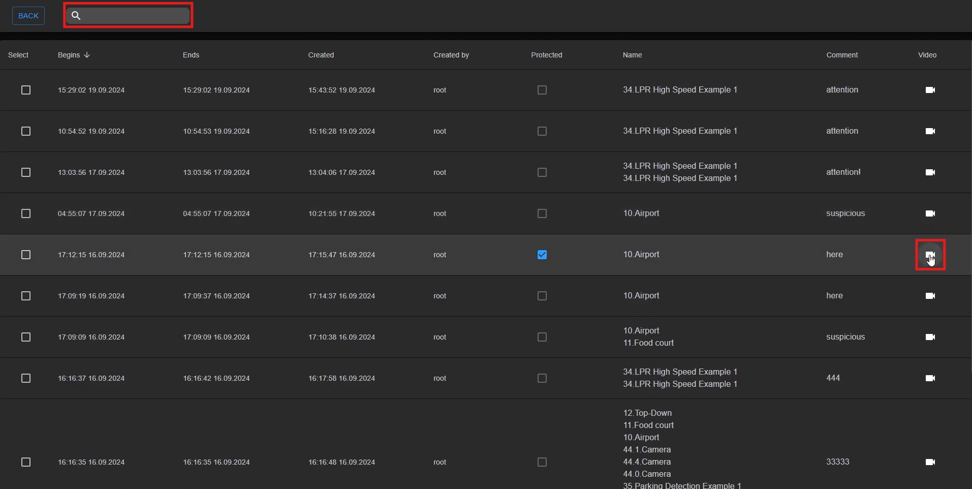Open video for 04:55:07 17.09.2024 bookmark
Image resolution: width=972 pixels, height=489 pixels.
930,213
